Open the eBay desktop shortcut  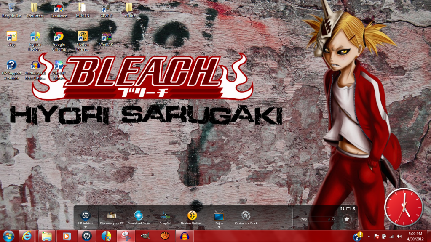(x=11, y=39)
